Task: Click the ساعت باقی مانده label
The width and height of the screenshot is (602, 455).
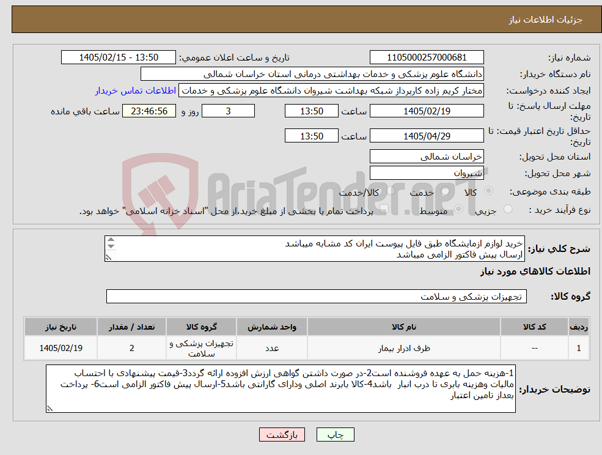Action: click(x=85, y=111)
